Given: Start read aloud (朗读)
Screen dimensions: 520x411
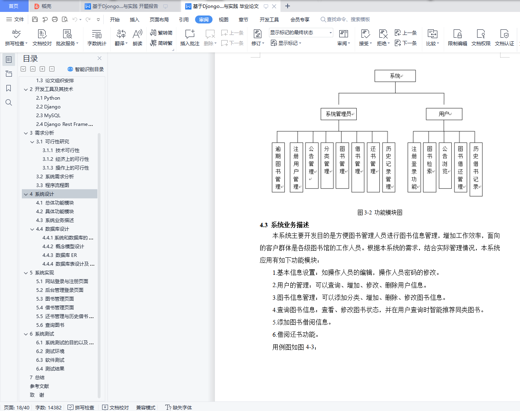Looking at the screenshot, I should coord(137,38).
